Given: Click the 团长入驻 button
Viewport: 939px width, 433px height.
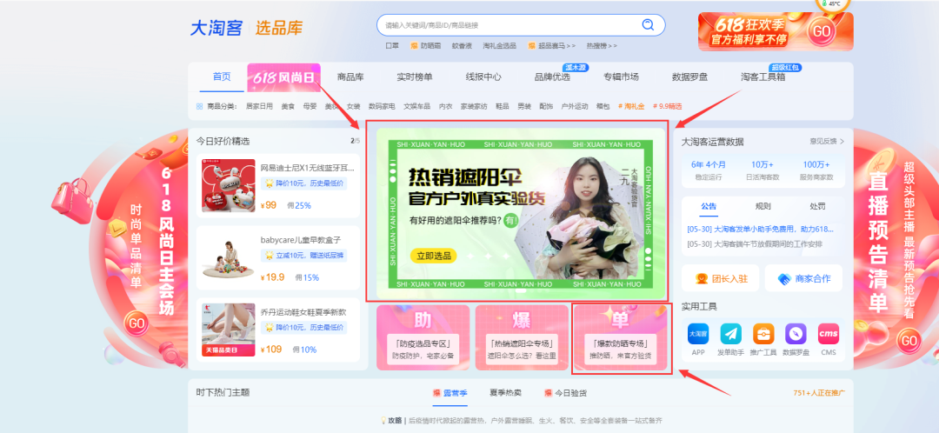Looking at the screenshot, I should (719, 278).
